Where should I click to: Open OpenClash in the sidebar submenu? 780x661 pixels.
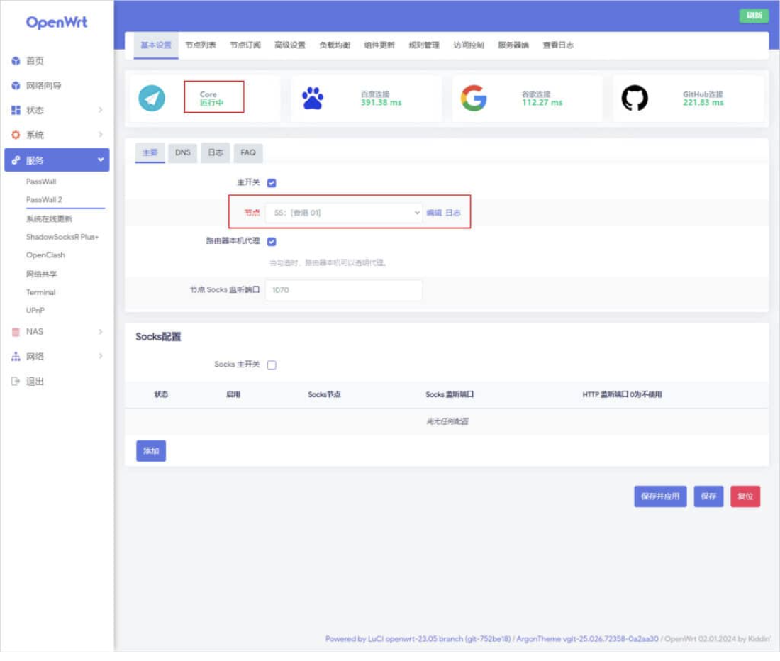coord(45,255)
